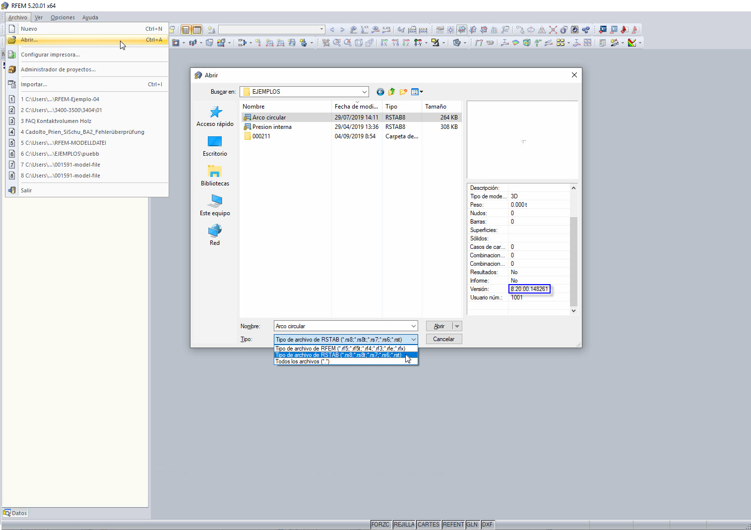Toggle DXF in the status bar
The width and height of the screenshot is (751, 530).
click(x=488, y=525)
